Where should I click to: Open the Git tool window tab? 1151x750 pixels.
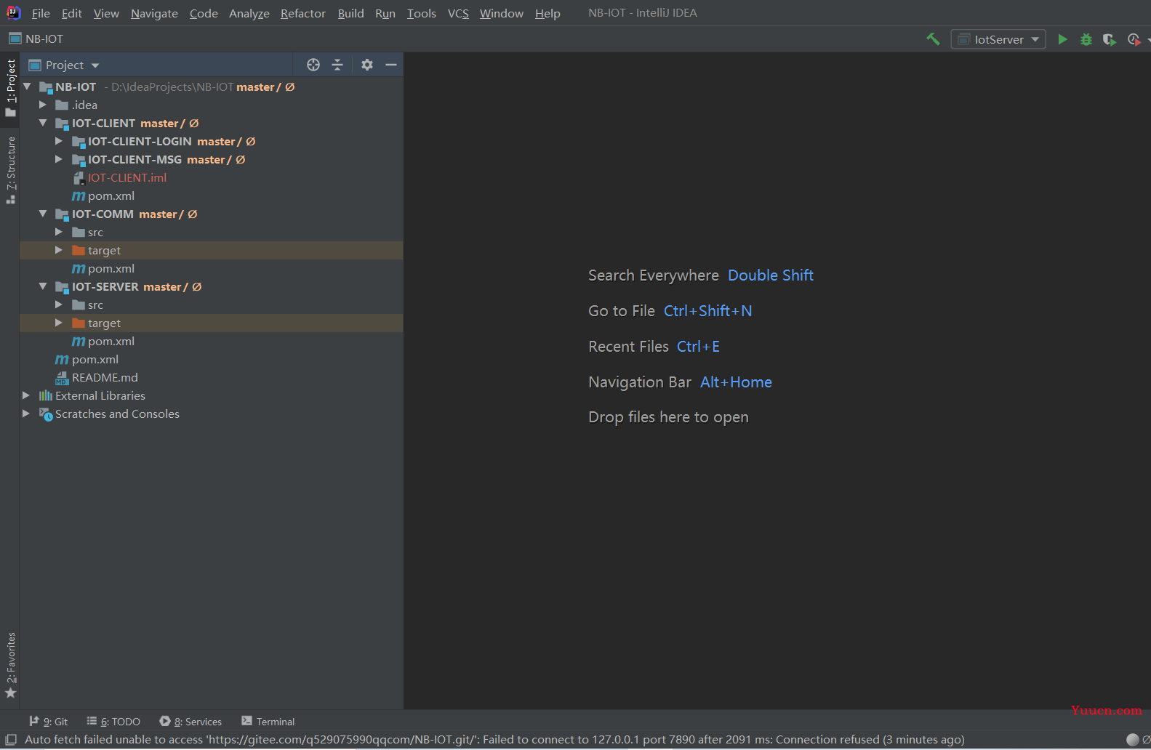tap(49, 722)
